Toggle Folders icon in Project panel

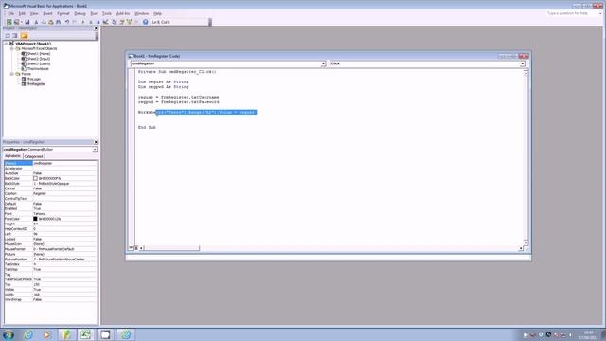click(x=24, y=36)
